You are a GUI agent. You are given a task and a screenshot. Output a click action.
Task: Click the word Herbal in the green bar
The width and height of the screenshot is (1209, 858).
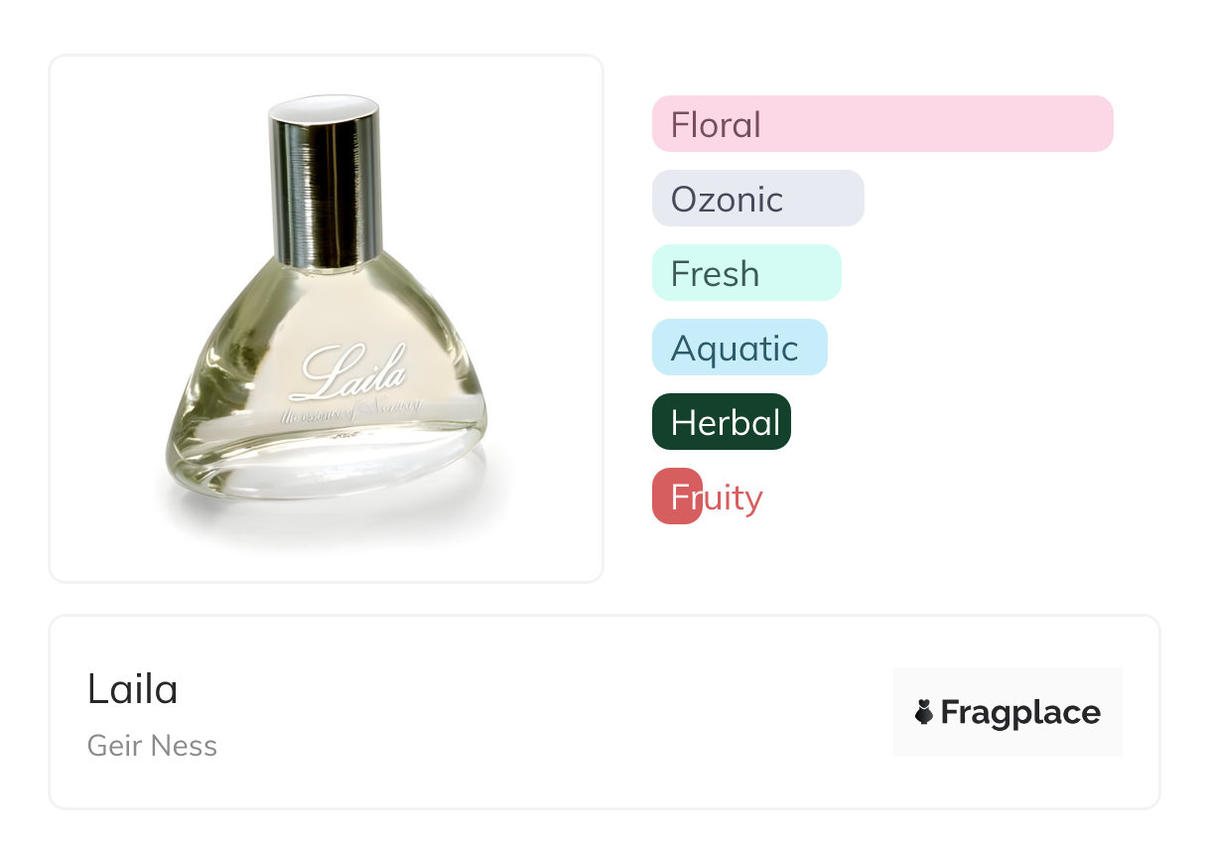tap(725, 423)
